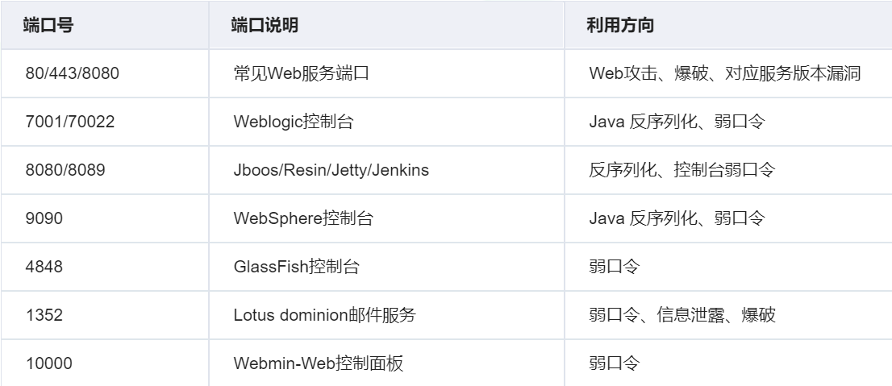
Task: Click the 7001/70022 port cell
Action: 105,122
